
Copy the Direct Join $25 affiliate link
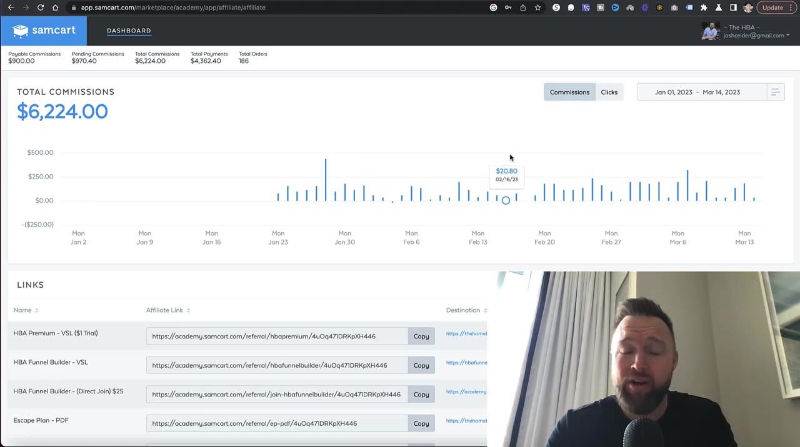click(421, 394)
